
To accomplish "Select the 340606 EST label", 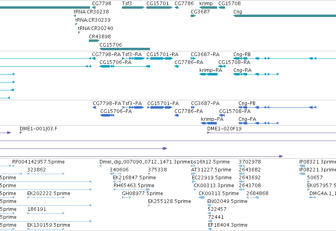I will (x=119, y=170).
